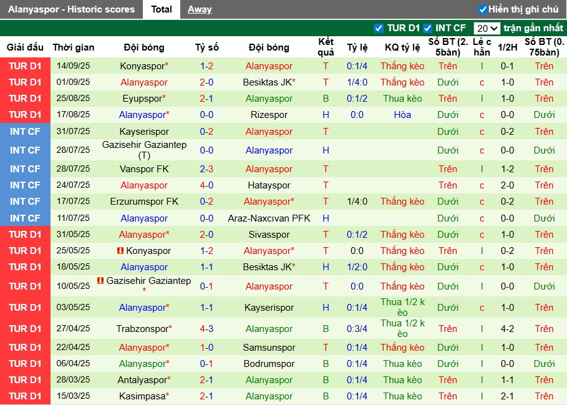Toggle the Hiển thị ghi chú checkbox
The image size is (567, 405).
[x=483, y=9]
